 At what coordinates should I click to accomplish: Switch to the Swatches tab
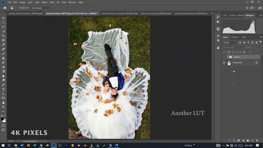pos(233,15)
